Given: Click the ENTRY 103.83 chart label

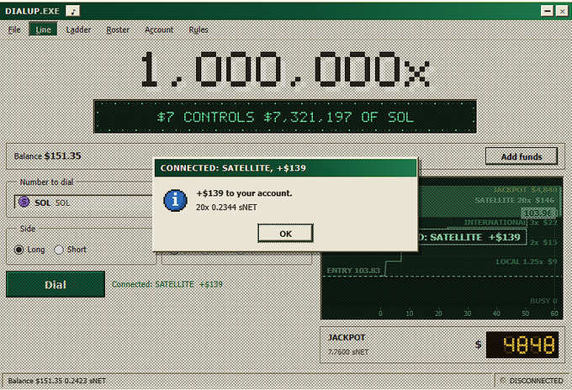Looking at the screenshot, I should pyautogui.click(x=353, y=271).
